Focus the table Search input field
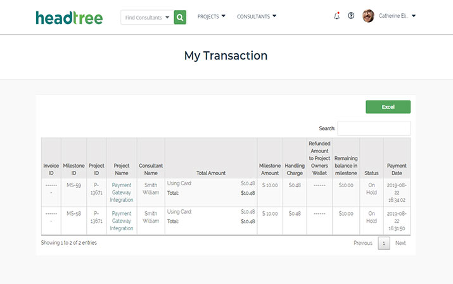The height and width of the screenshot is (284, 453). 374,128
